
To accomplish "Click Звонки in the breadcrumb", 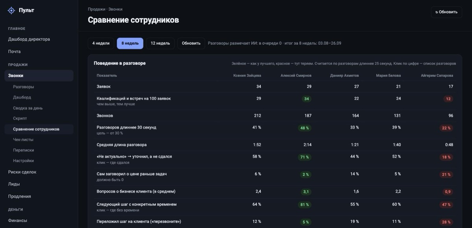I will pyautogui.click(x=115, y=9).
